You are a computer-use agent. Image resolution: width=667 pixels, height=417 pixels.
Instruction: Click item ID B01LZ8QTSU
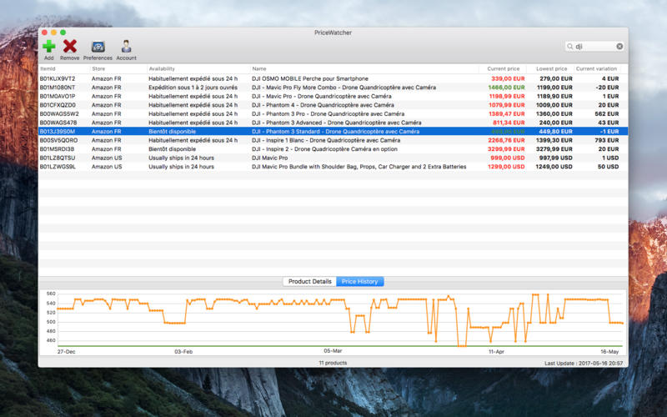(58, 158)
